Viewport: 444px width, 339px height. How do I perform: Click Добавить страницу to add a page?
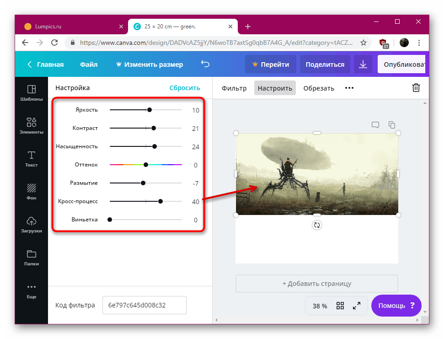[x=317, y=284]
